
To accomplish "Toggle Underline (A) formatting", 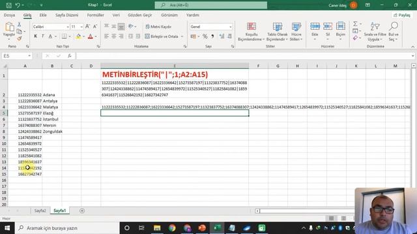I will tap(50, 36).
